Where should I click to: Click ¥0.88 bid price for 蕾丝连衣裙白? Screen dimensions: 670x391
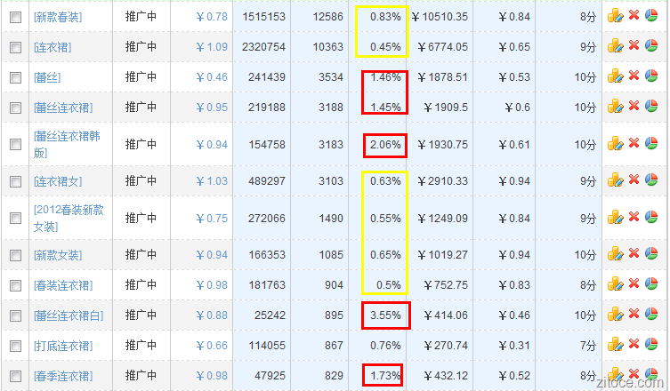tap(211, 315)
